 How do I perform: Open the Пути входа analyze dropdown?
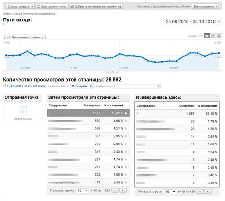pos(82,86)
